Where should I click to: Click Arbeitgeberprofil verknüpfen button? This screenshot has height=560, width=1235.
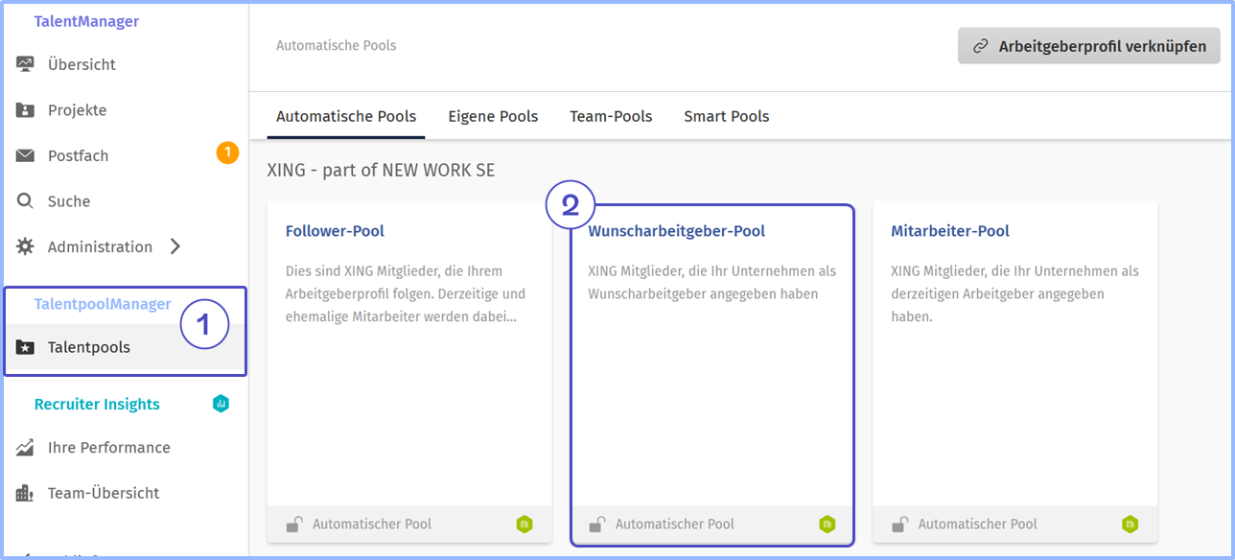(x=1089, y=46)
